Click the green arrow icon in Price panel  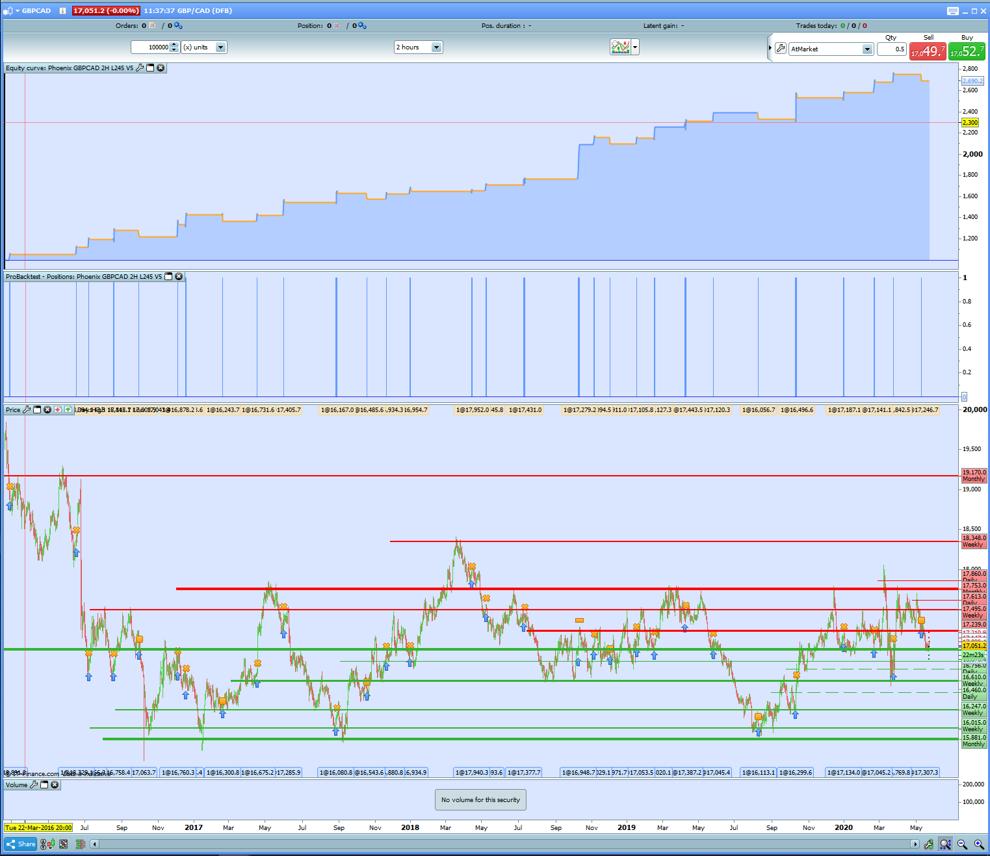[68, 409]
